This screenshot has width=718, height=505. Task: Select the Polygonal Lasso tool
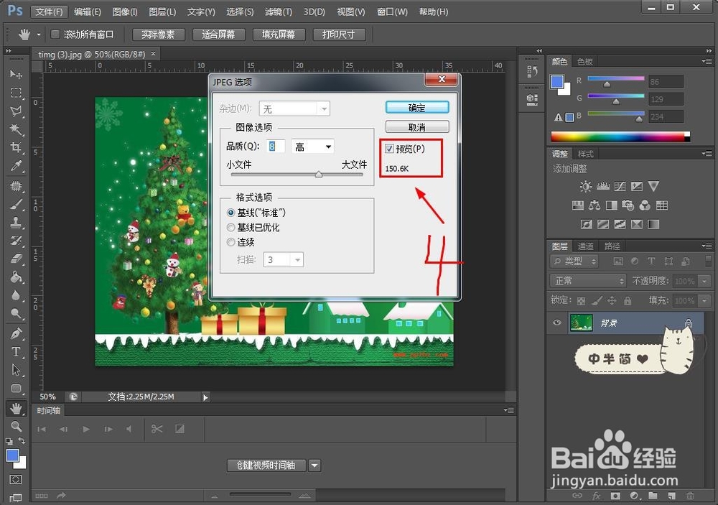(x=16, y=111)
